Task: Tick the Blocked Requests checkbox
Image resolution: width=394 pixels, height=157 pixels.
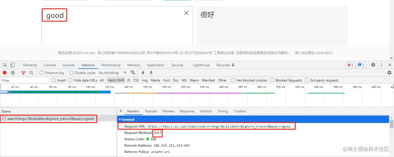Action: [x=272, y=80]
